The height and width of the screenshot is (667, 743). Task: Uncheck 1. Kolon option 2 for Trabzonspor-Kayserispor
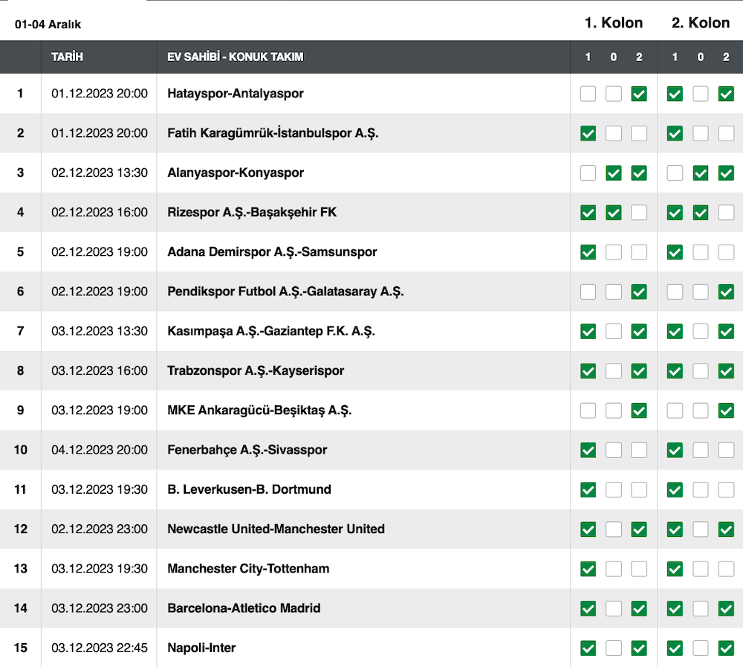point(639,371)
